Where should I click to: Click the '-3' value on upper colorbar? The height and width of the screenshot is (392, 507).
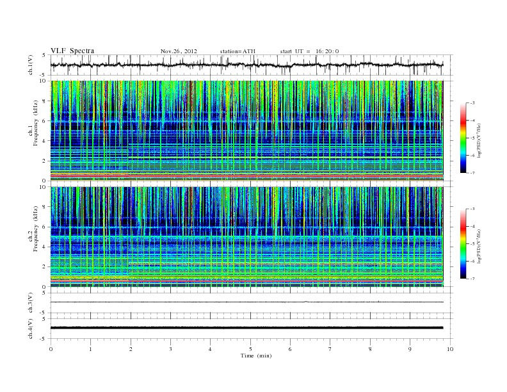pyautogui.click(x=472, y=103)
